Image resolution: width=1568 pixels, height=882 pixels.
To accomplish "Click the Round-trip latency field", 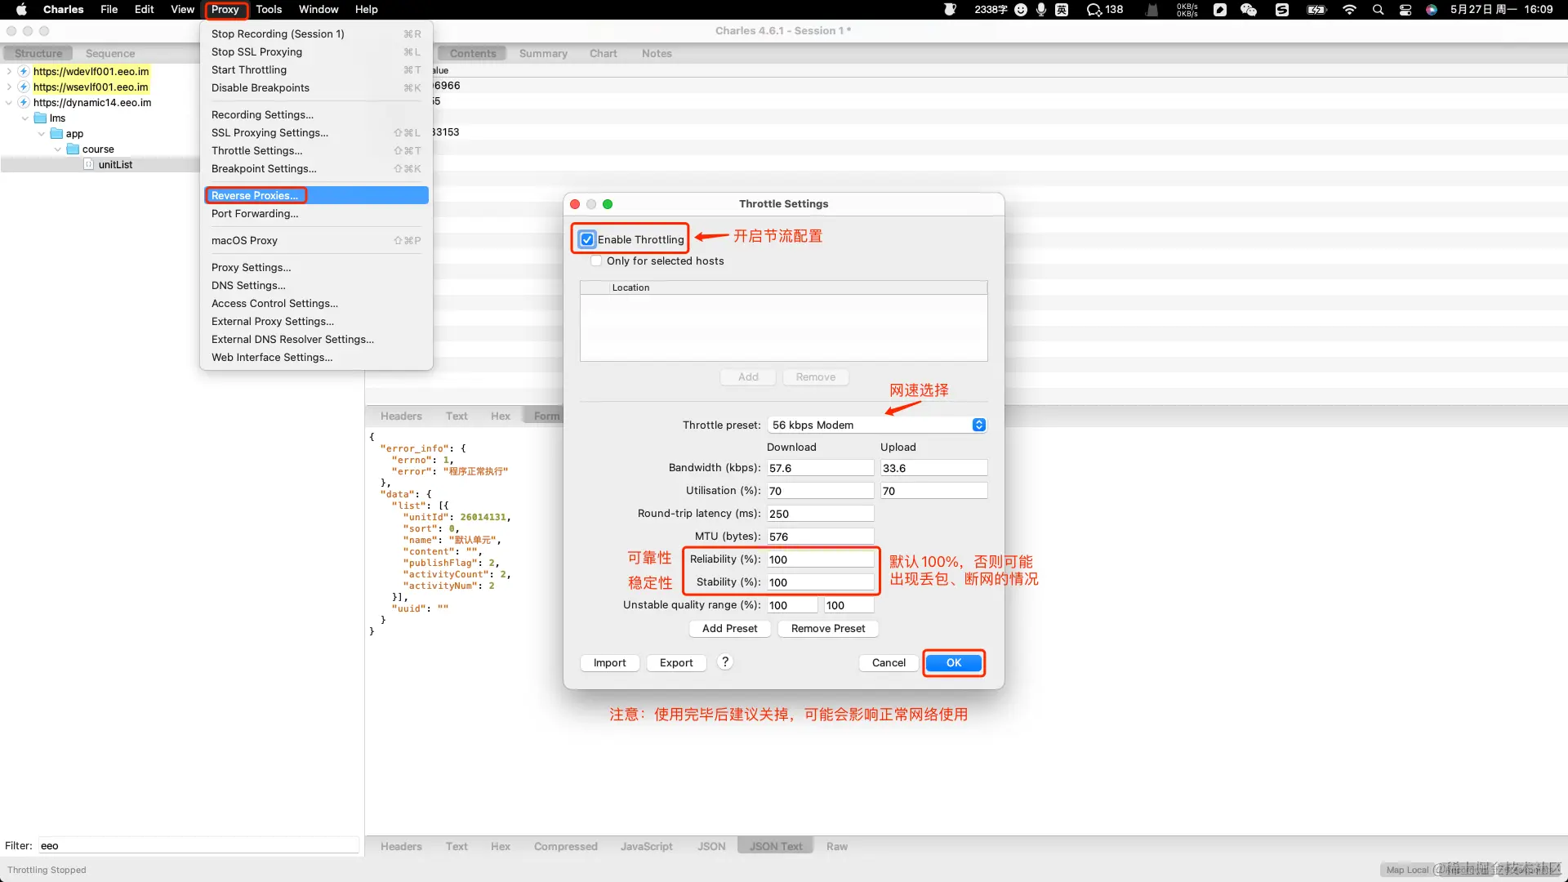I will [820, 514].
